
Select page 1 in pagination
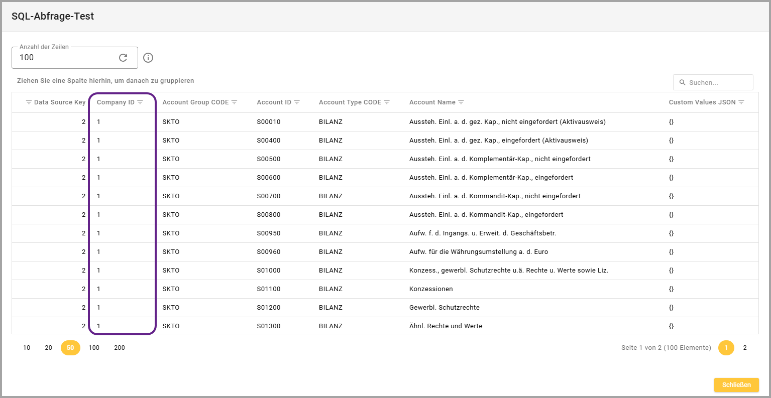(726, 348)
